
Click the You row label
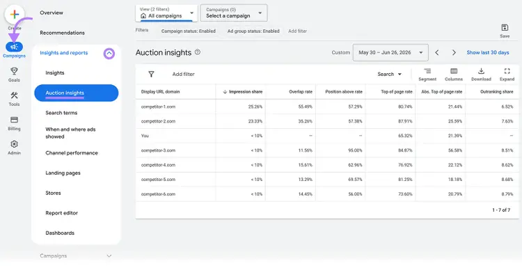[x=145, y=136]
